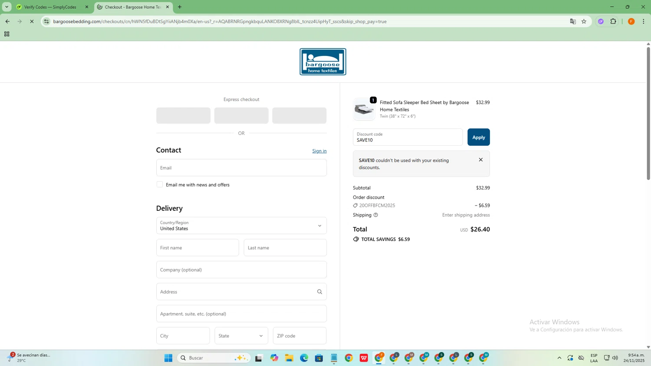Click the Discount code input field
Screen dimensions: 651x366
click(x=408, y=137)
